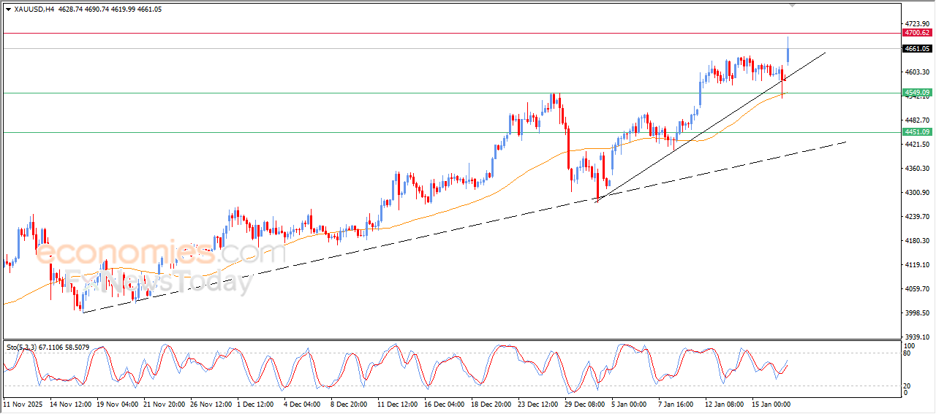
Task: Click the 4723.90 price axis value
Action: click(x=916, y=24)
